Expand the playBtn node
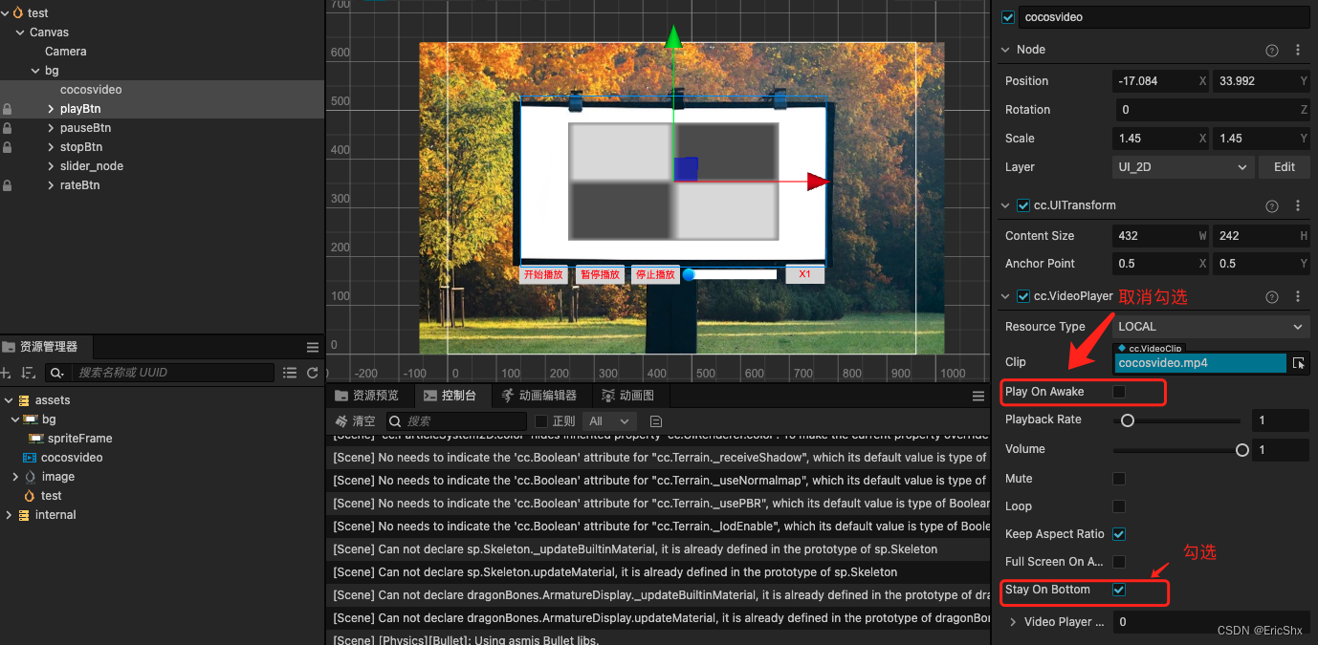The image size is (1318, 645). [x=52, y=109]
